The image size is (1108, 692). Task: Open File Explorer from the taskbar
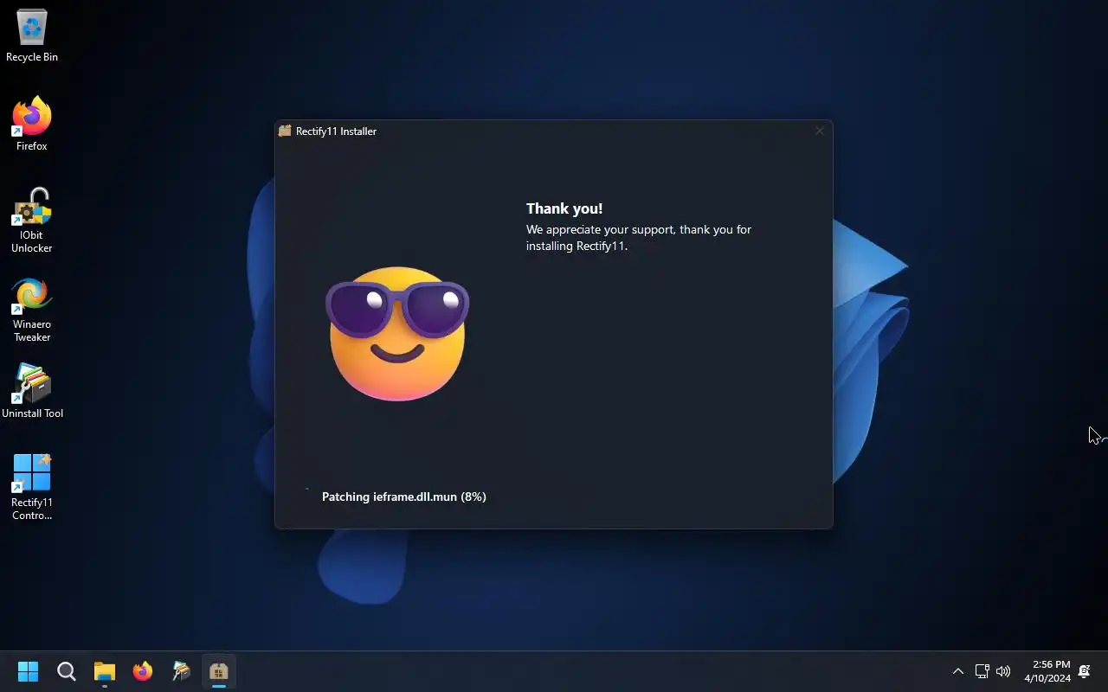[105, 671]
